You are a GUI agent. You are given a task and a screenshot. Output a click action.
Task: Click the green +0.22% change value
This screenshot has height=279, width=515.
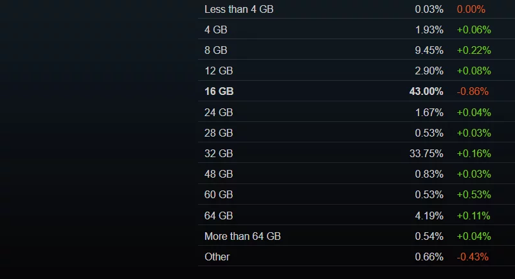(x=473, y=50)
